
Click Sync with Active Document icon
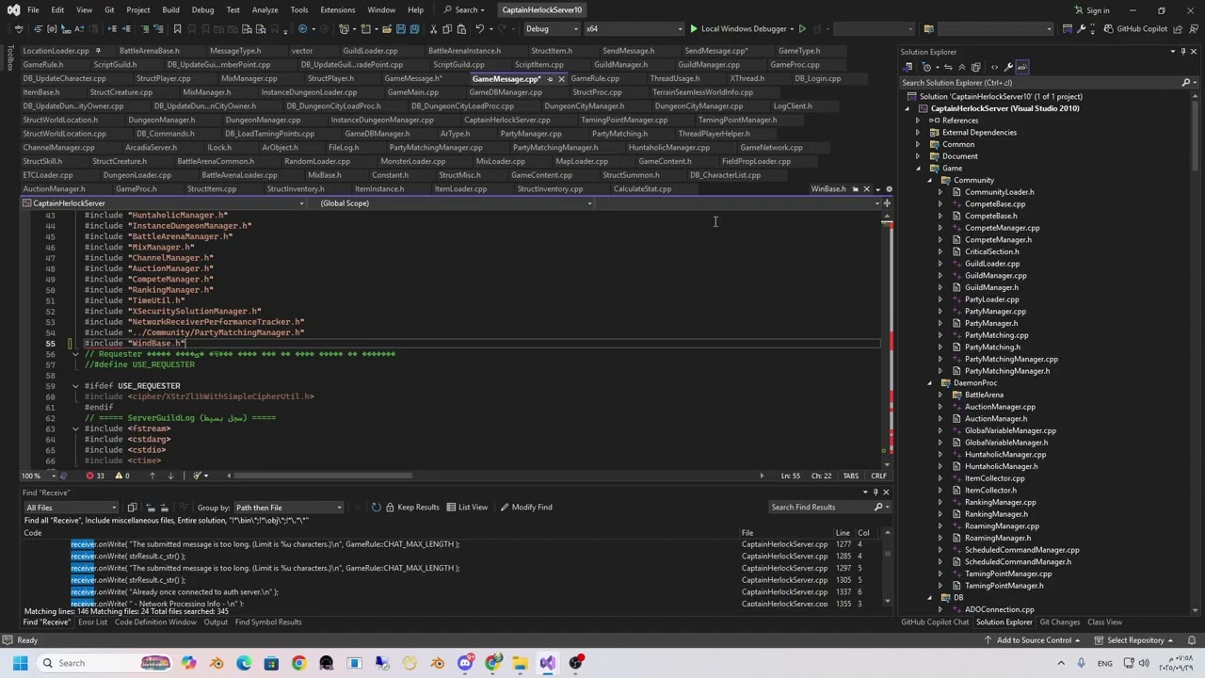pyautogui.click(x=948, y=67)
